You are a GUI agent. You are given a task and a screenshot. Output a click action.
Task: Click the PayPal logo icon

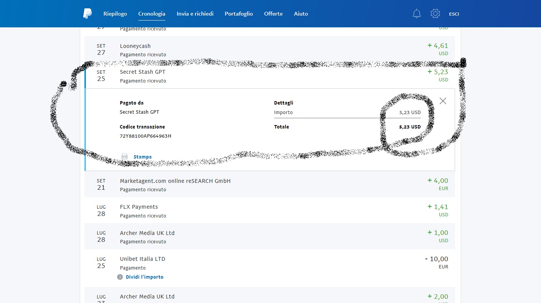point(87,14)
